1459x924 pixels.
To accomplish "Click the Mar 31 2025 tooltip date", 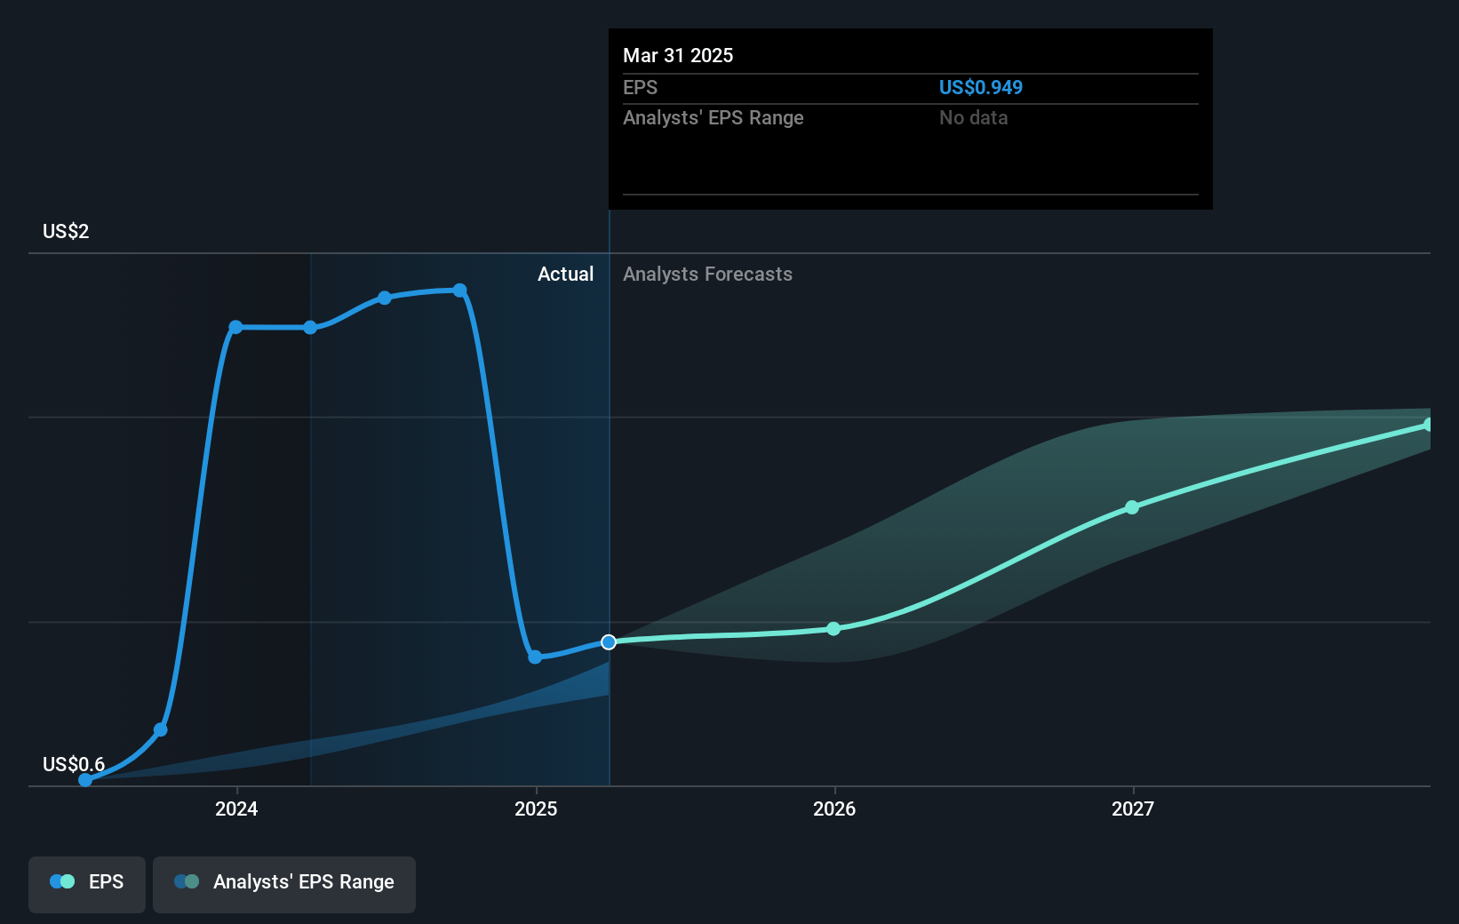I will pos(678,56).
